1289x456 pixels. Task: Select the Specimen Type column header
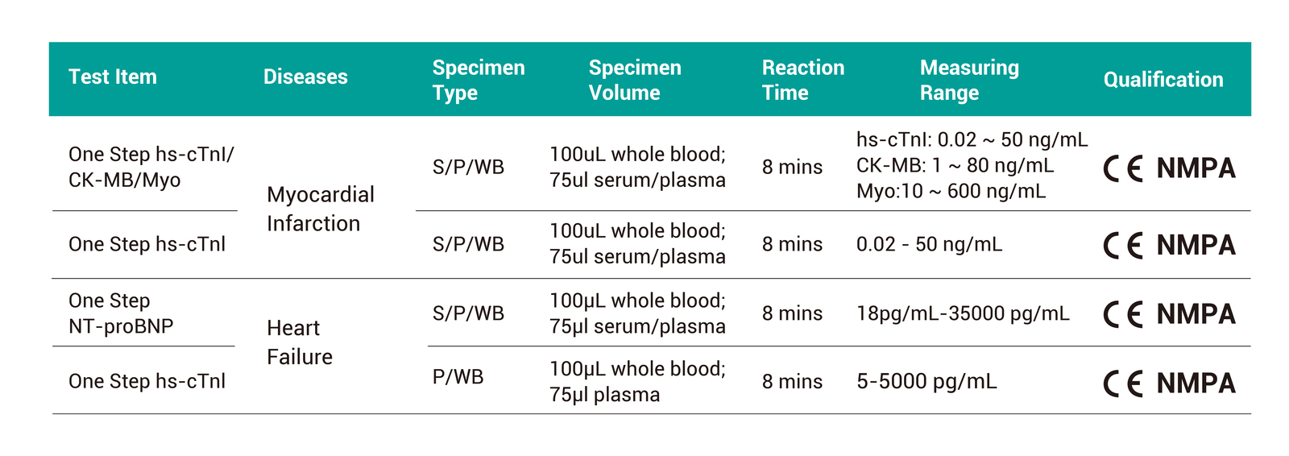click(x=479, y=80)
